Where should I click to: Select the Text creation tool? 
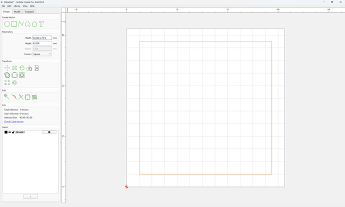[41, 24]
